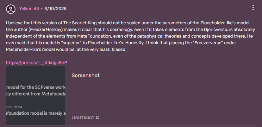The image size is (262, 127).
Task: Open the embedded screenshot preview thumbnail
Action: tap(36, 96)
